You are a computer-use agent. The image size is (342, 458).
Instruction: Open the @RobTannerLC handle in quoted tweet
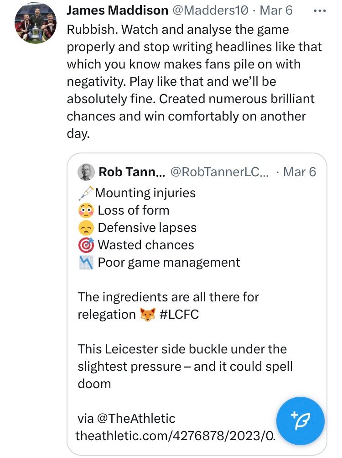click(x=219, y=172)
